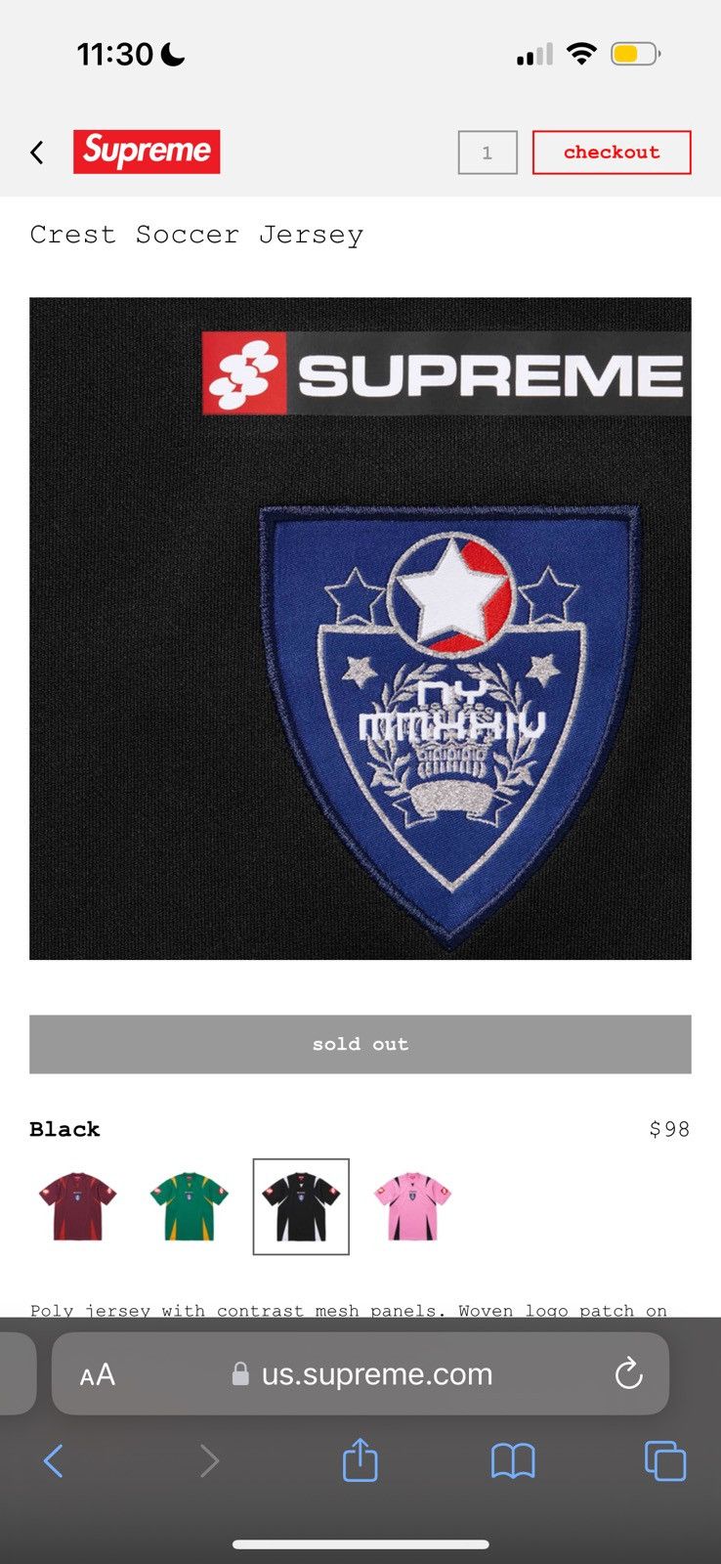This screenshot has height=1564, width=721.
Task: Select the black jersey color
Action: [x=301, y=1206]
